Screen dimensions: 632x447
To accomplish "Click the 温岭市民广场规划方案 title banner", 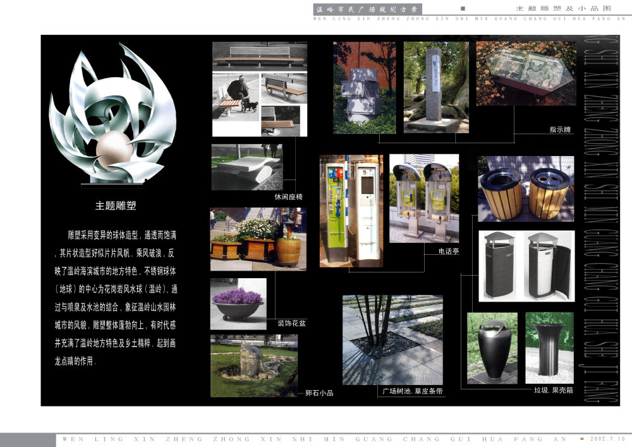I will [367, 9].
